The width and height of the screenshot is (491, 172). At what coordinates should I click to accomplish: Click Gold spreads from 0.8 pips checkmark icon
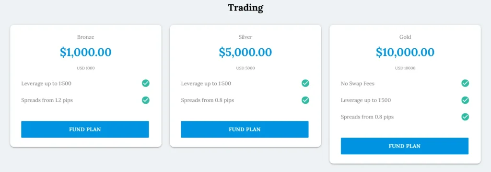465,117
